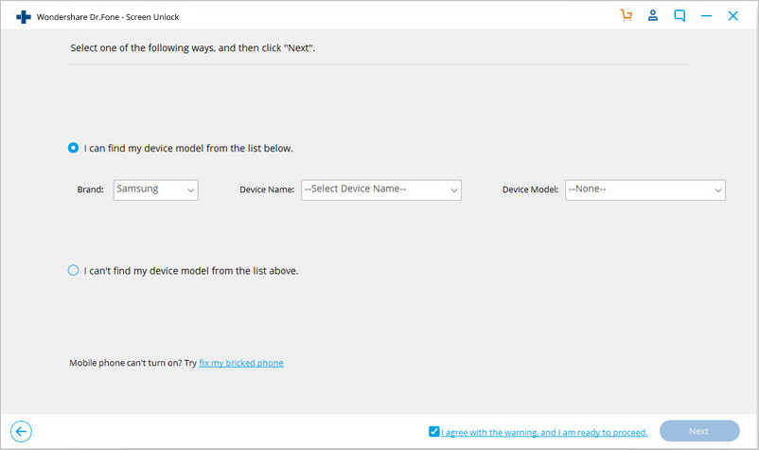The height and width of the screenshot is (450, 759).
Task: Expand the Device Model dropdown
Action: tap(644, 189)
